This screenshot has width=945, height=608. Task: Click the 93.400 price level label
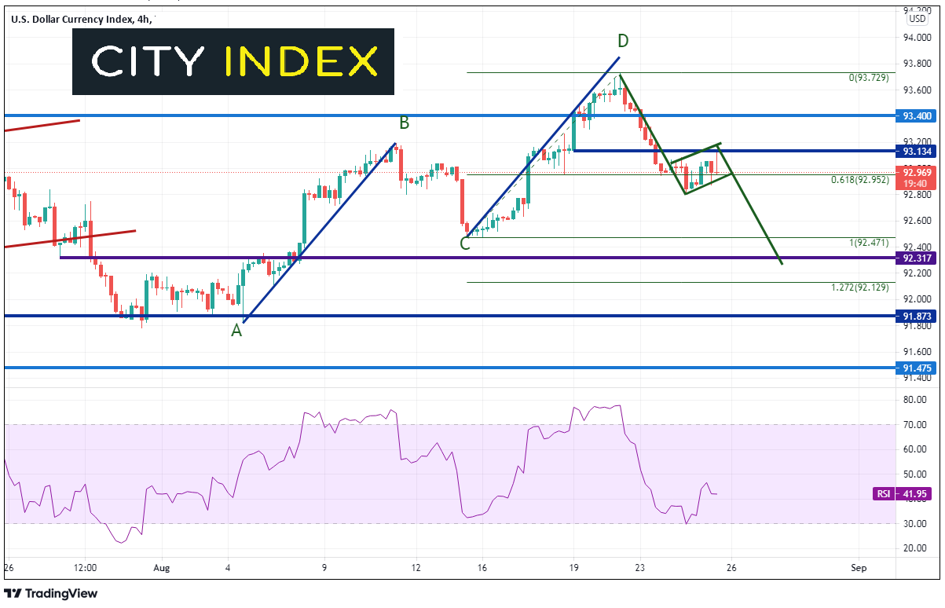[x=918, y=115]
